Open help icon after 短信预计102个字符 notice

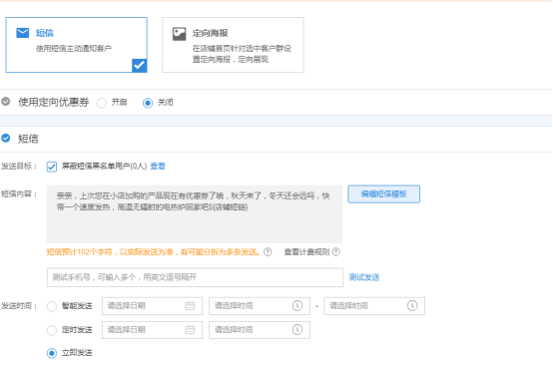tap(268, 252)
